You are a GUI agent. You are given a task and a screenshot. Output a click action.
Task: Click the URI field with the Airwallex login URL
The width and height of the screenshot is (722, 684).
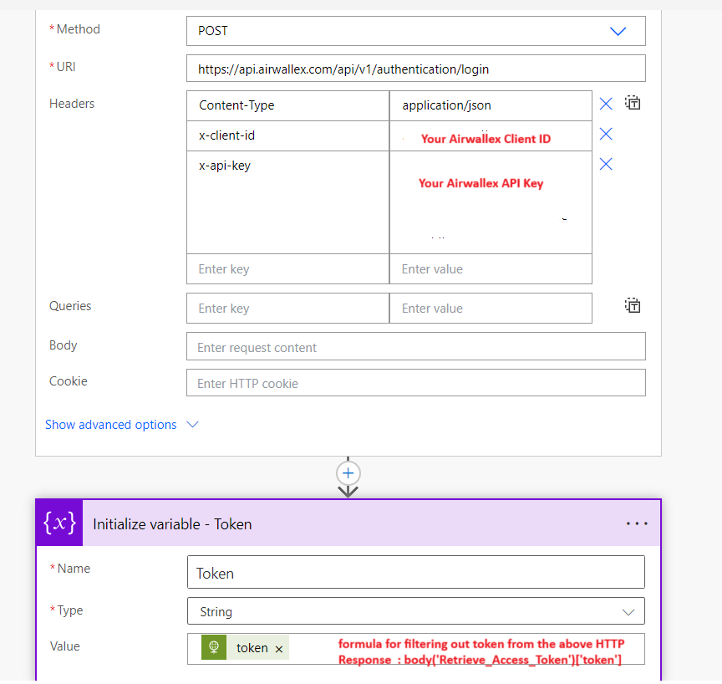pyautogui.click(x=415, y=68)
